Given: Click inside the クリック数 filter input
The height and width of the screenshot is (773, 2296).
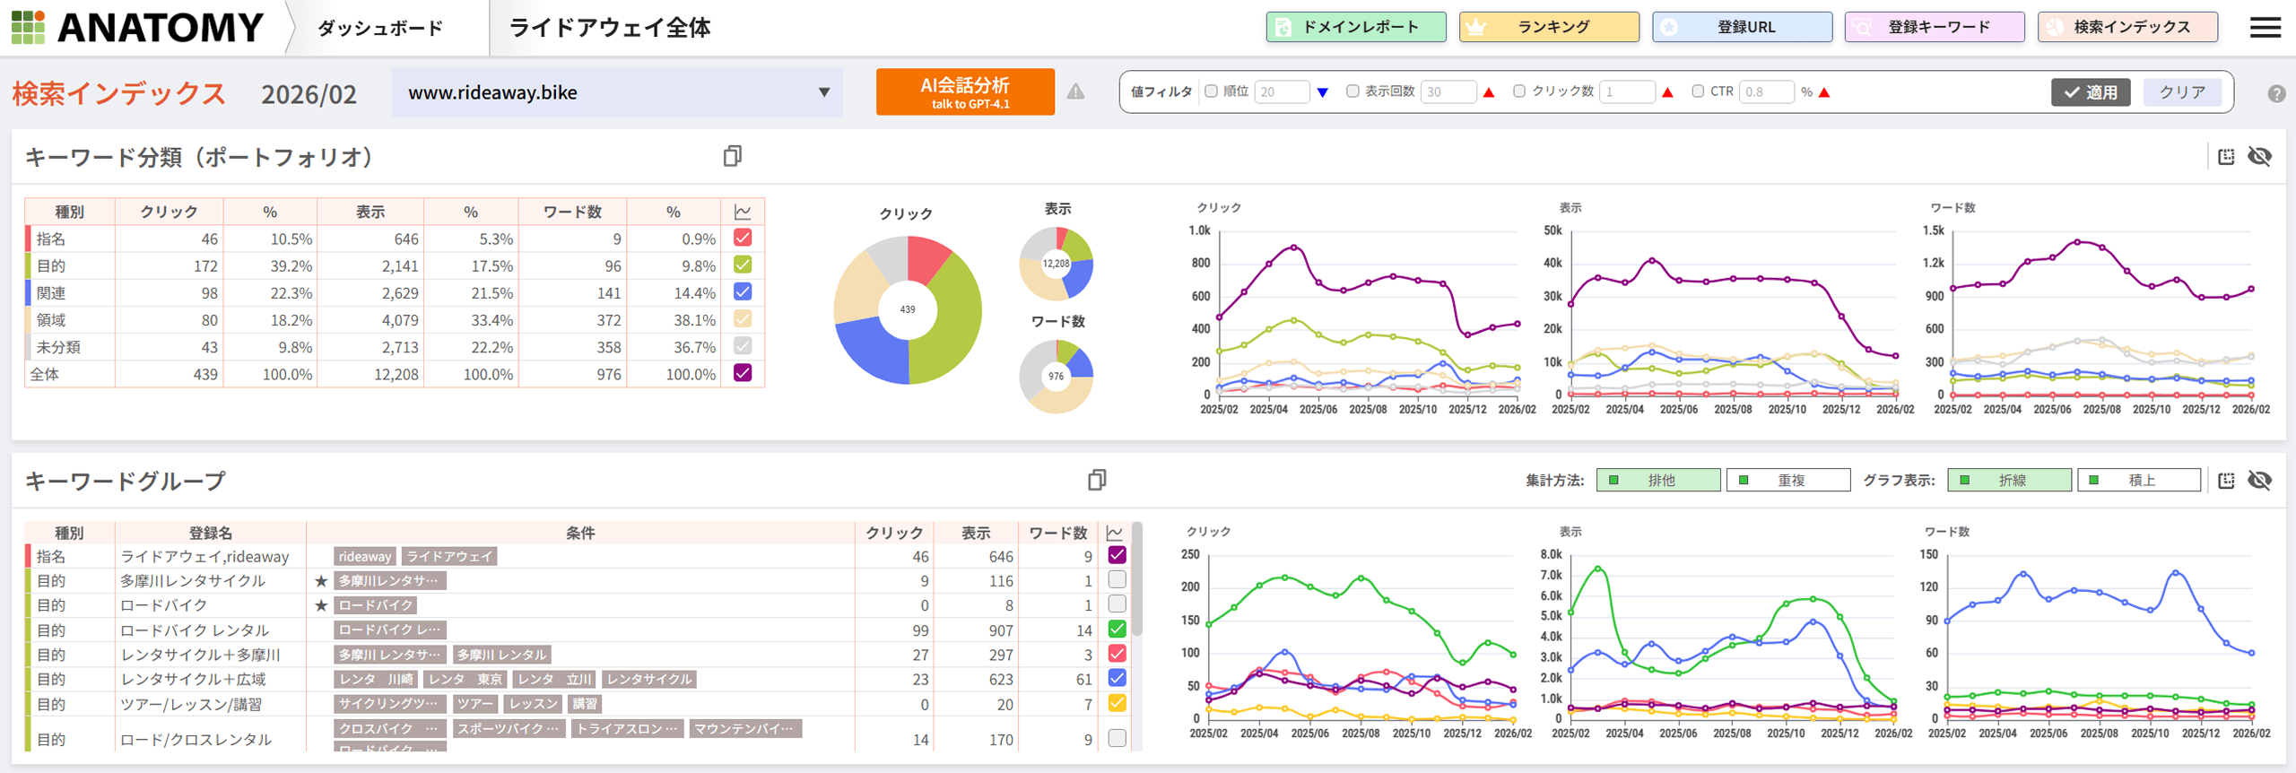Looking at the screenshot, I should pyautogui.click(x=1627, y=91).
